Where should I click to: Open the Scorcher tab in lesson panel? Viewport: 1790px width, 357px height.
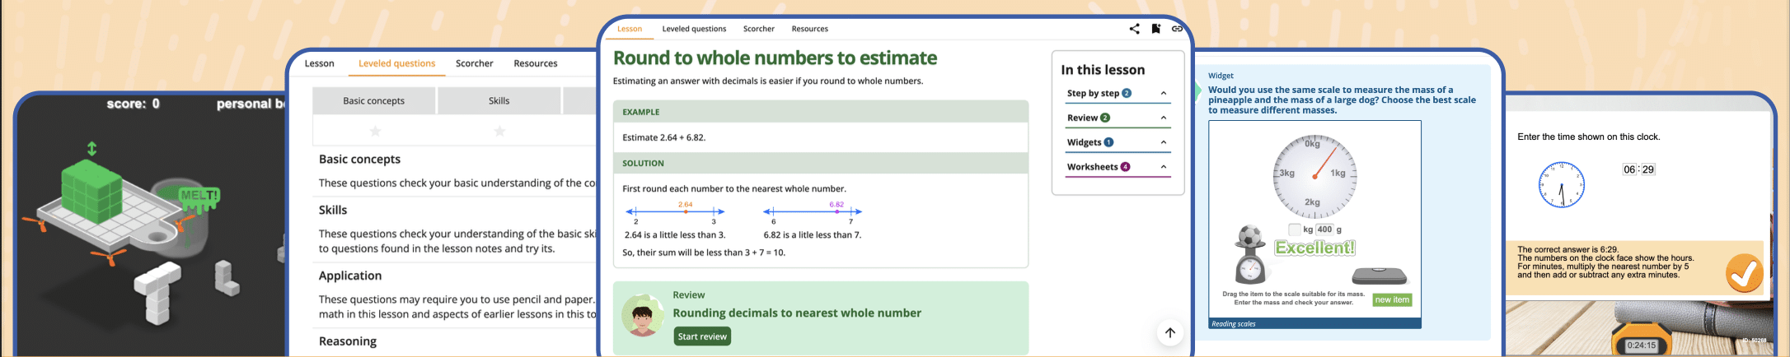coord(758,29)
